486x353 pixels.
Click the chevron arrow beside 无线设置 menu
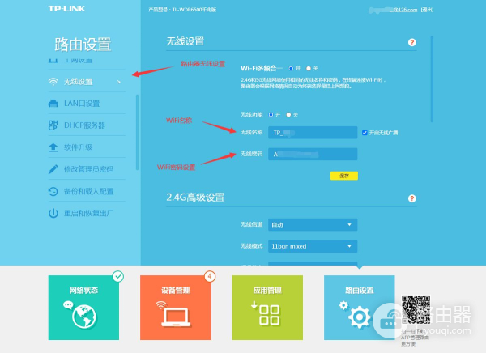coord(119,82)
